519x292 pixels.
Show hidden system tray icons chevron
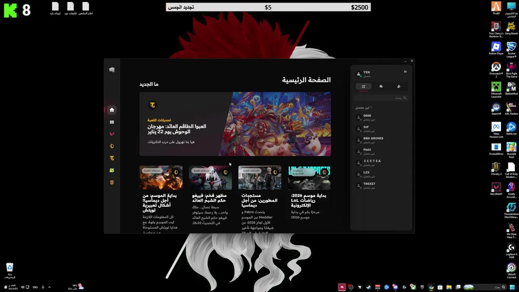[49, 287]
